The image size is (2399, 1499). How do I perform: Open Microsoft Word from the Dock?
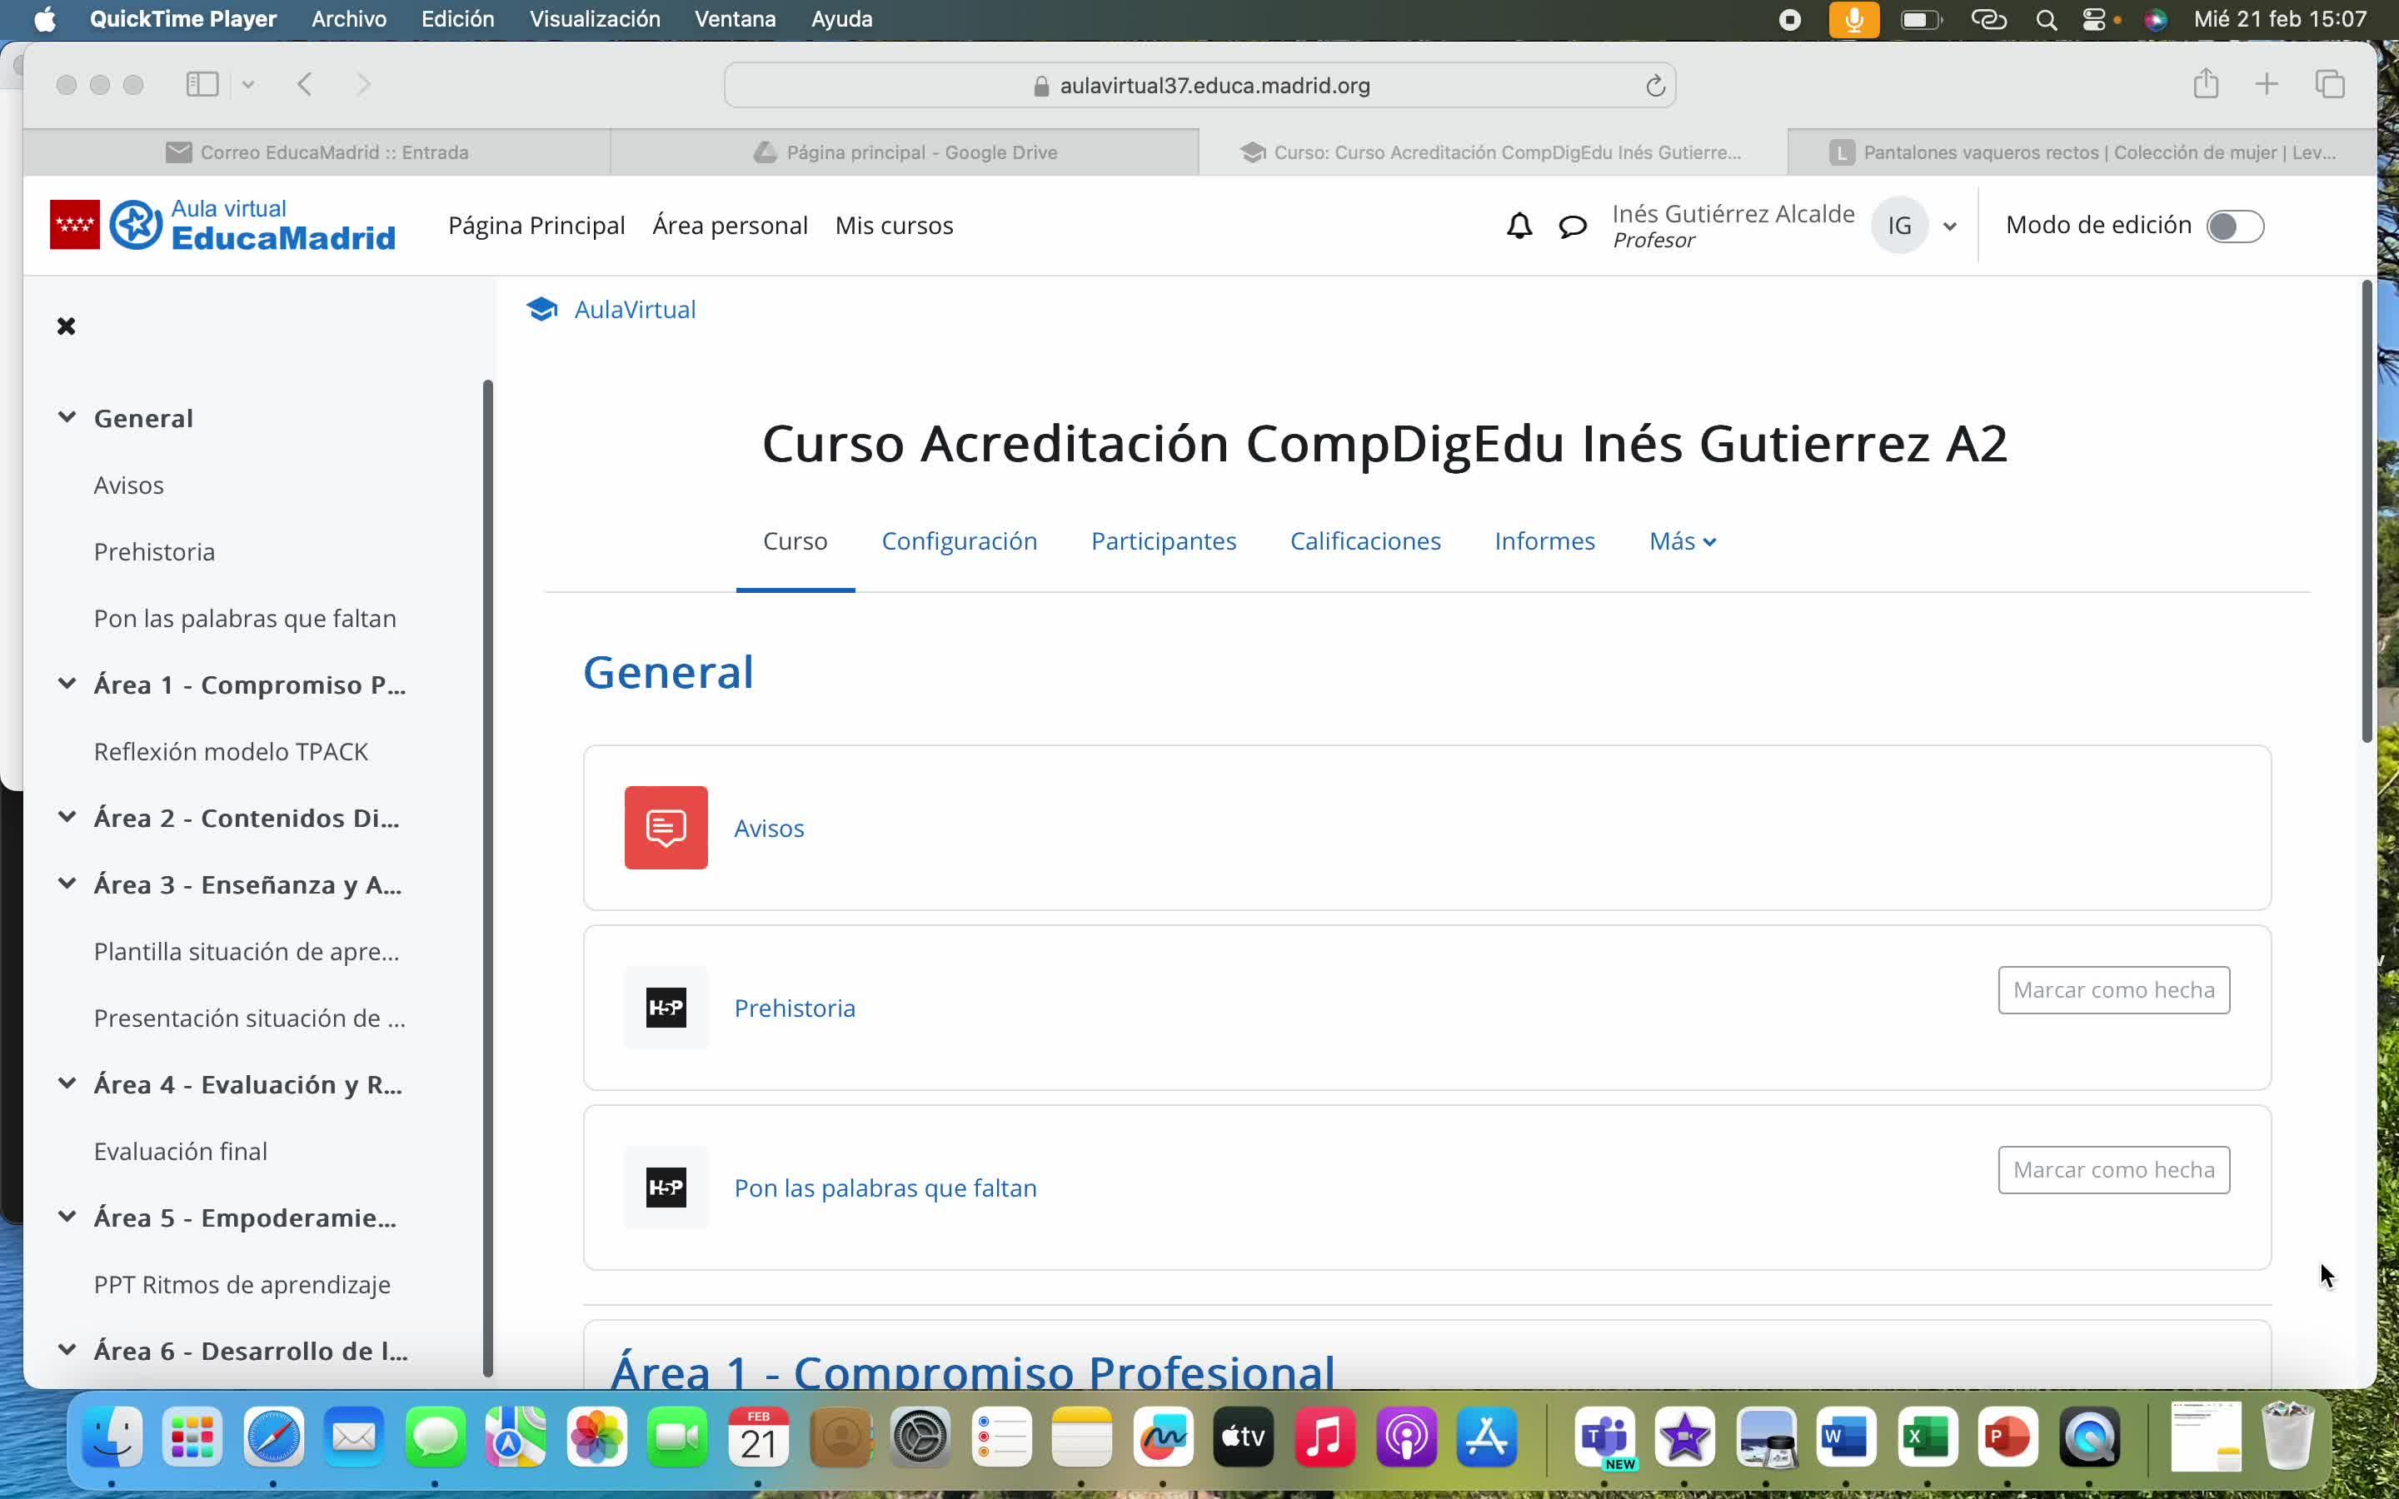(x=1846, y=1437)
